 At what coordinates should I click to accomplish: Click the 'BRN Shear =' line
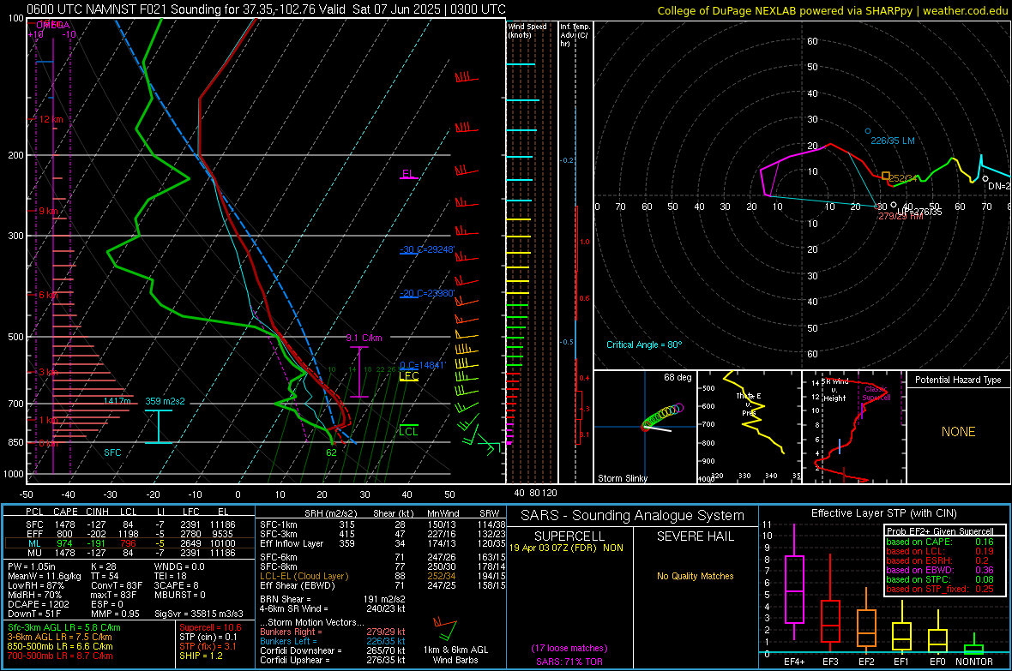click(x=333, y=599)
